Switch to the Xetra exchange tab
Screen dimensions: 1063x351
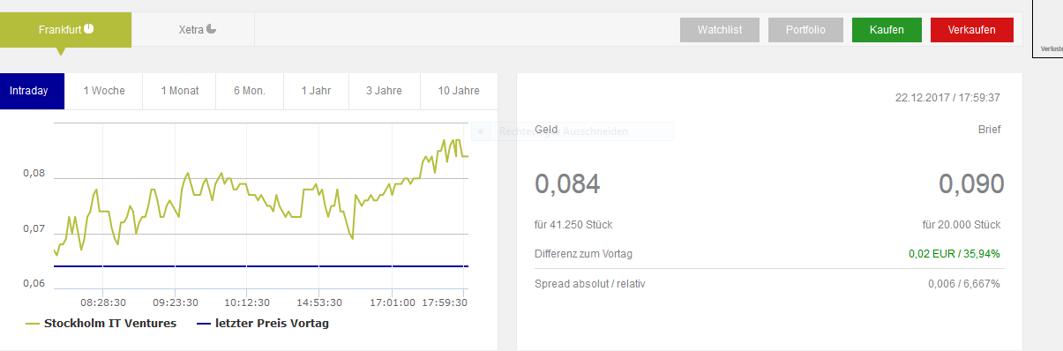pos(193,29)
